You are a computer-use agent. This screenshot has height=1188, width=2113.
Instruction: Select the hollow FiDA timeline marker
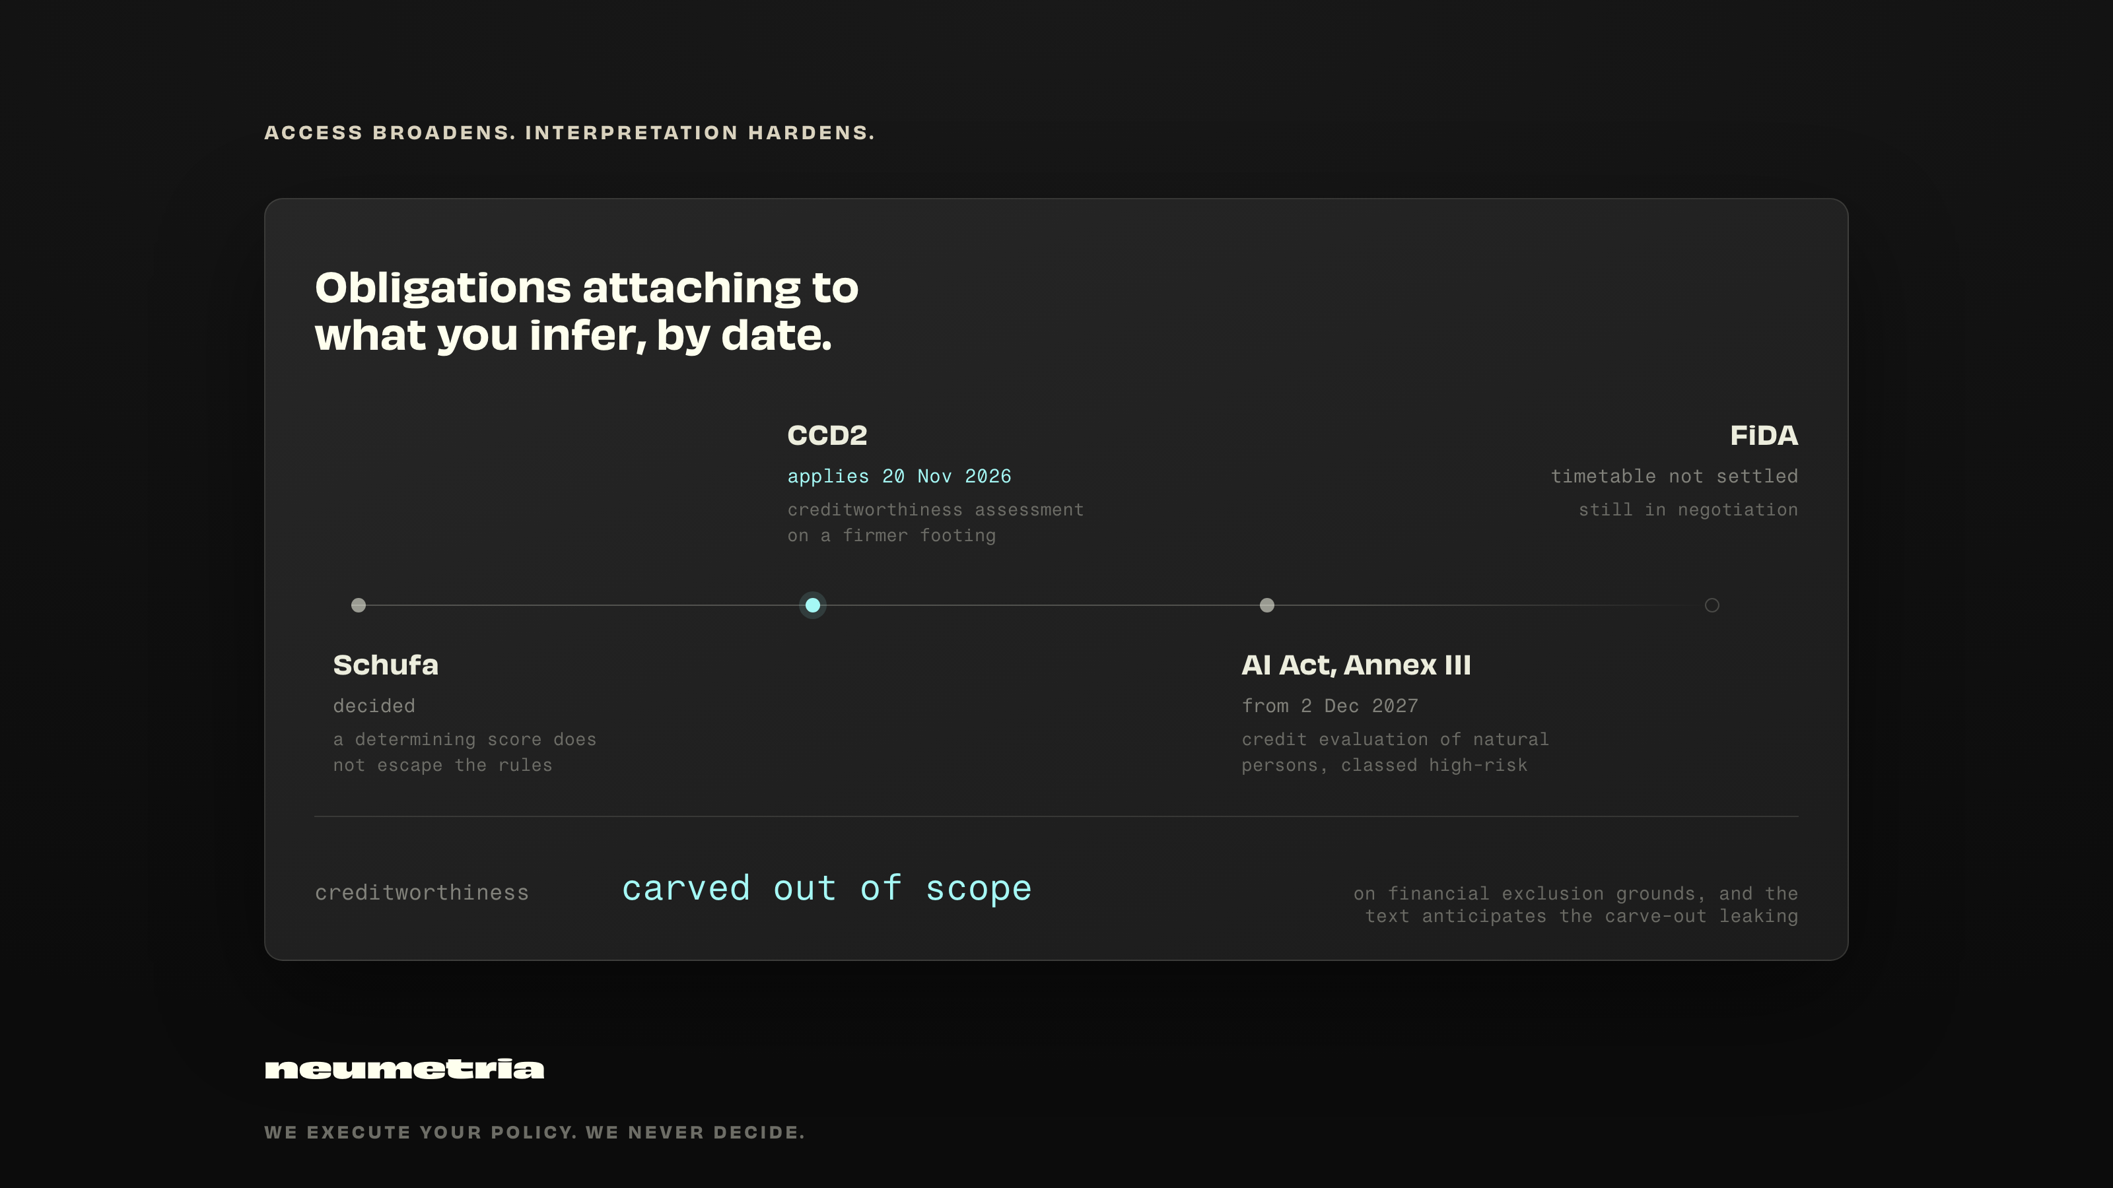[x=1712, y=605]
